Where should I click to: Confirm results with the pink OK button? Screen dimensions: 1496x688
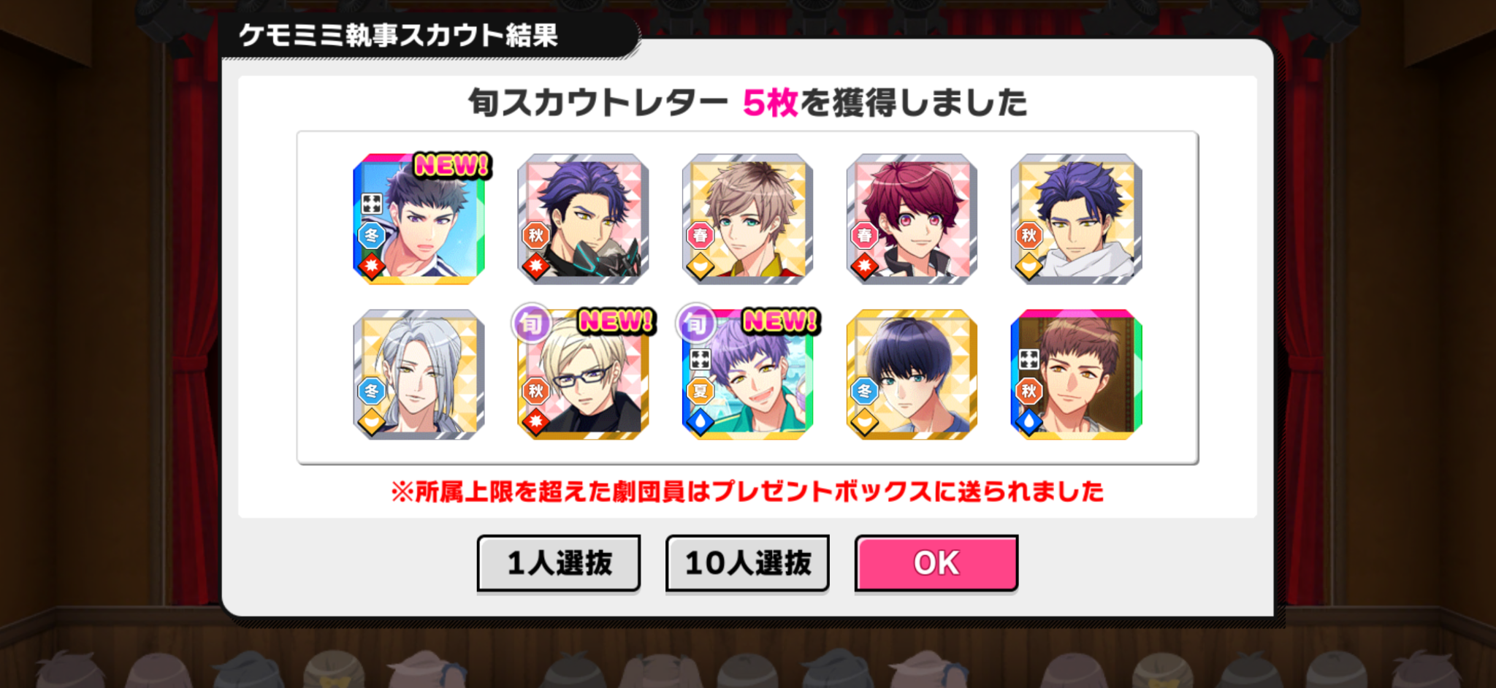(936, 563)
